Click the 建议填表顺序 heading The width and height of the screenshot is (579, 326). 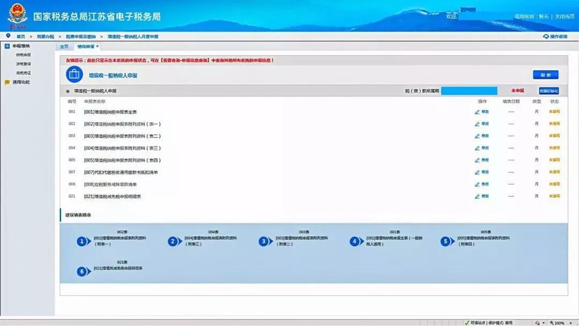[78, 215]
